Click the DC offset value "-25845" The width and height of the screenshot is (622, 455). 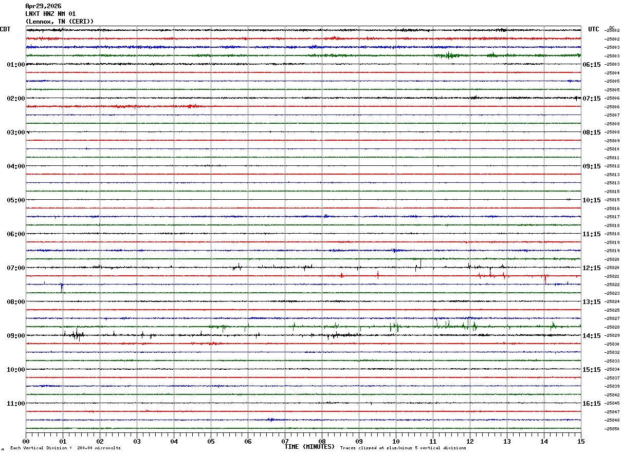click(612, 404)
